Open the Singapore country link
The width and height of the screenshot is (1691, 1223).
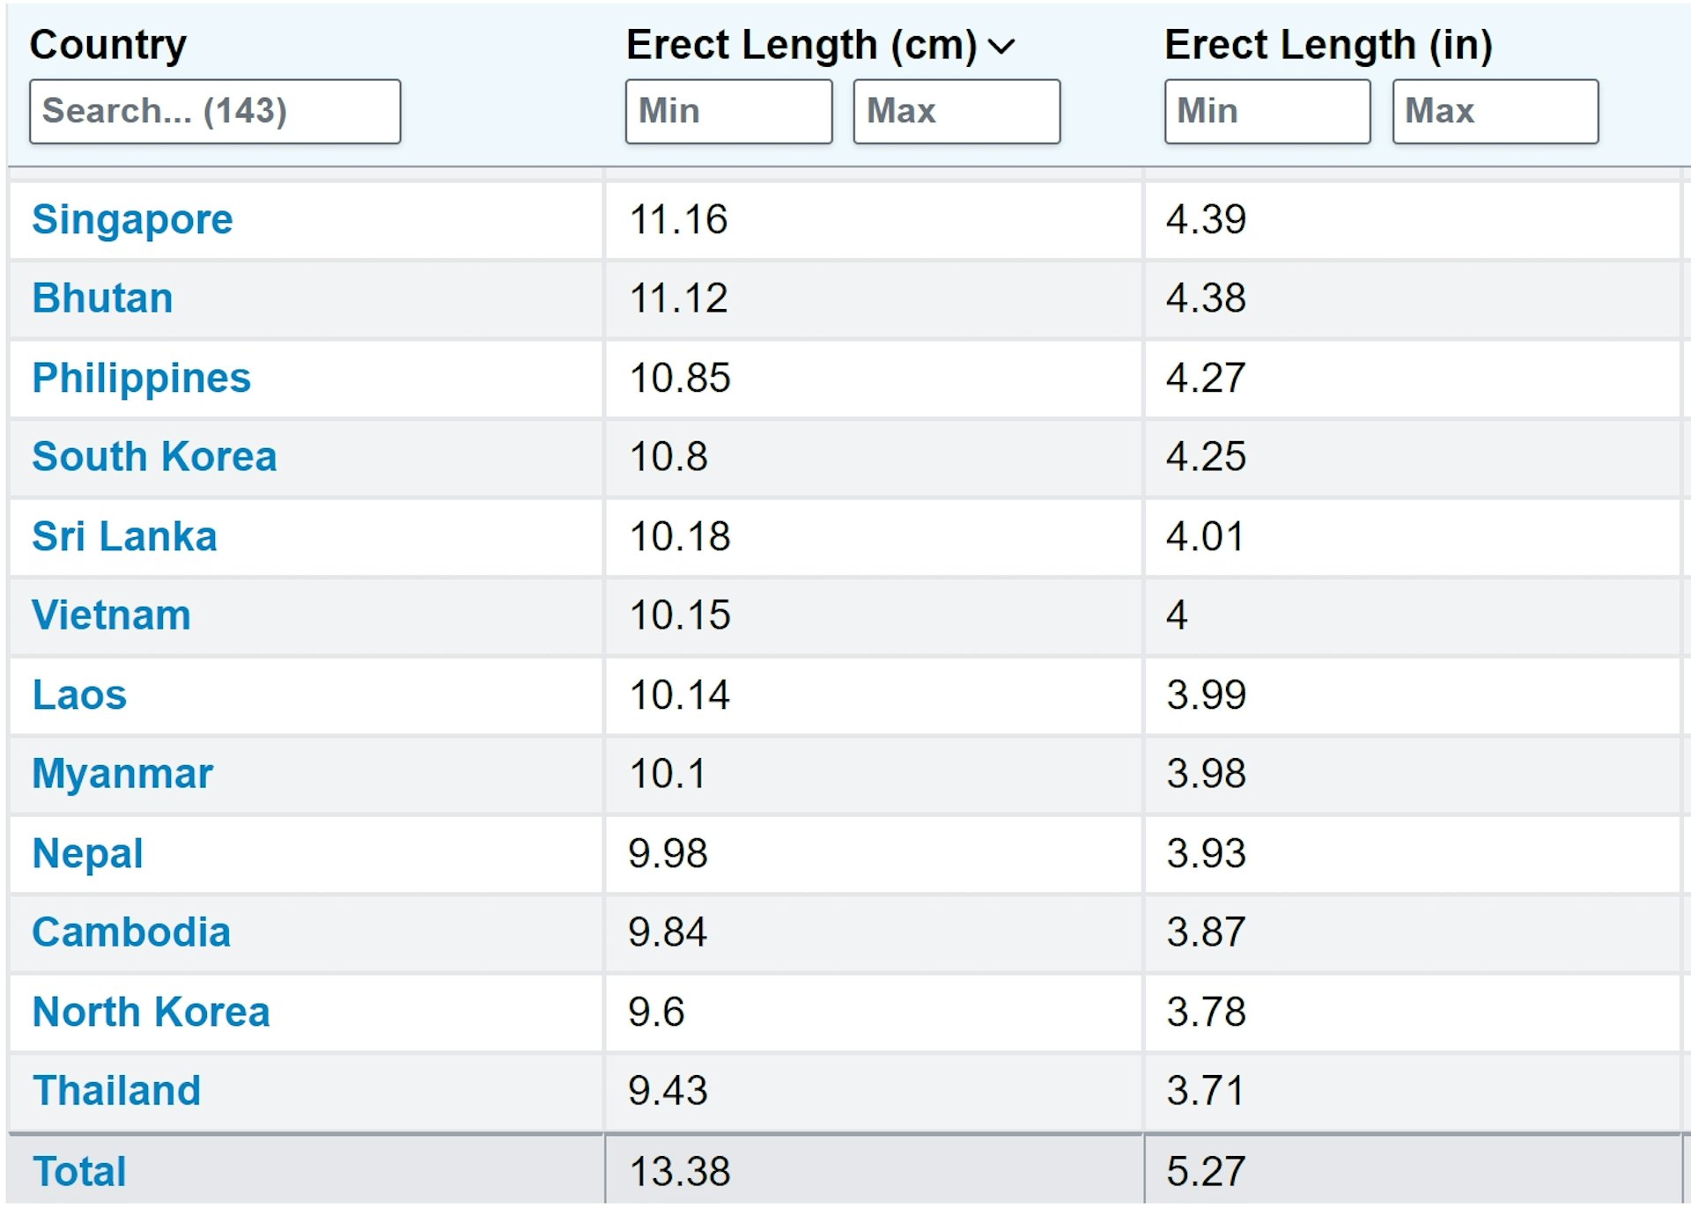(132, 220)
